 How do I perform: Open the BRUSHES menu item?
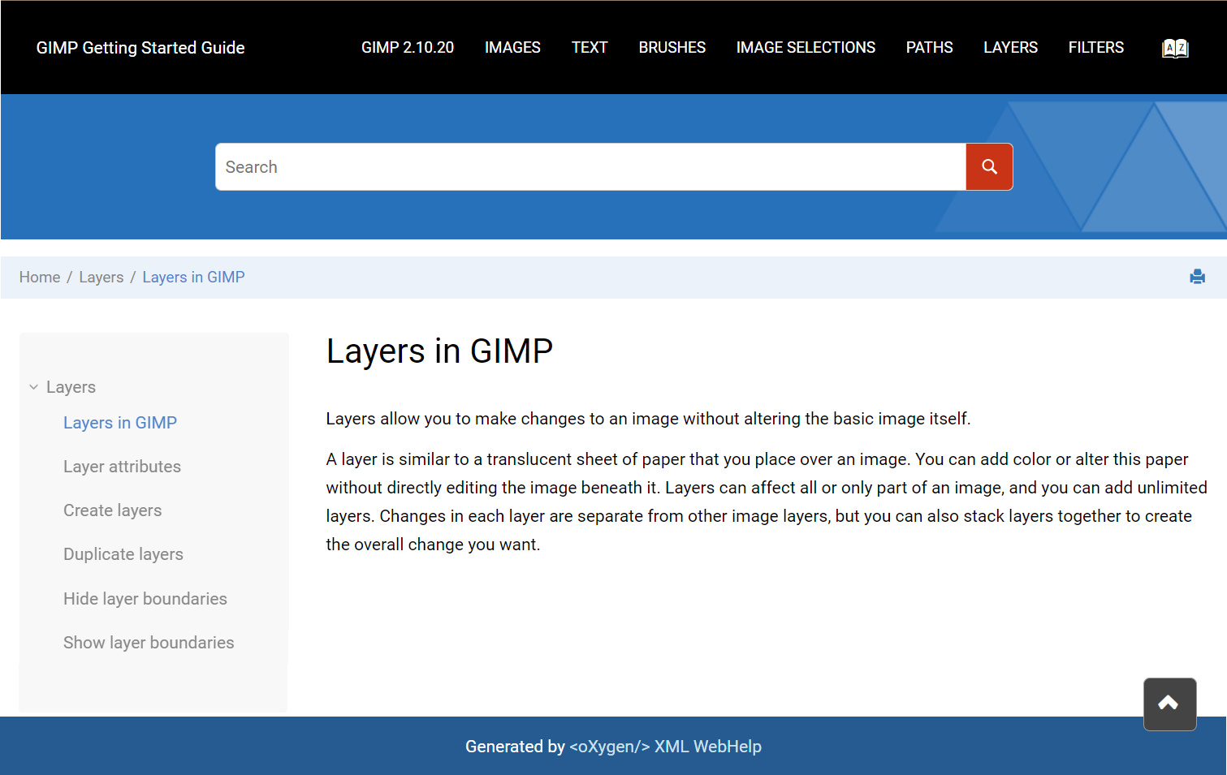(672, 47)
